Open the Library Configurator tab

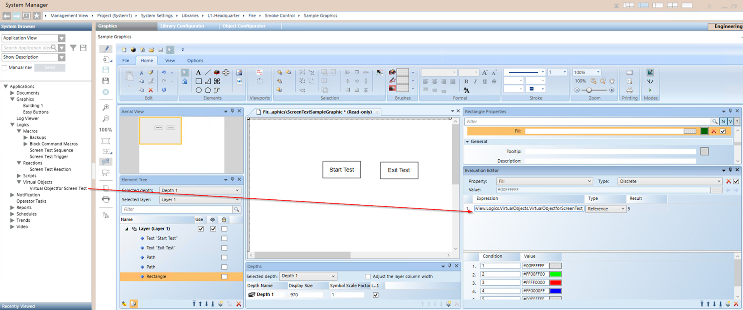point(182,26)
